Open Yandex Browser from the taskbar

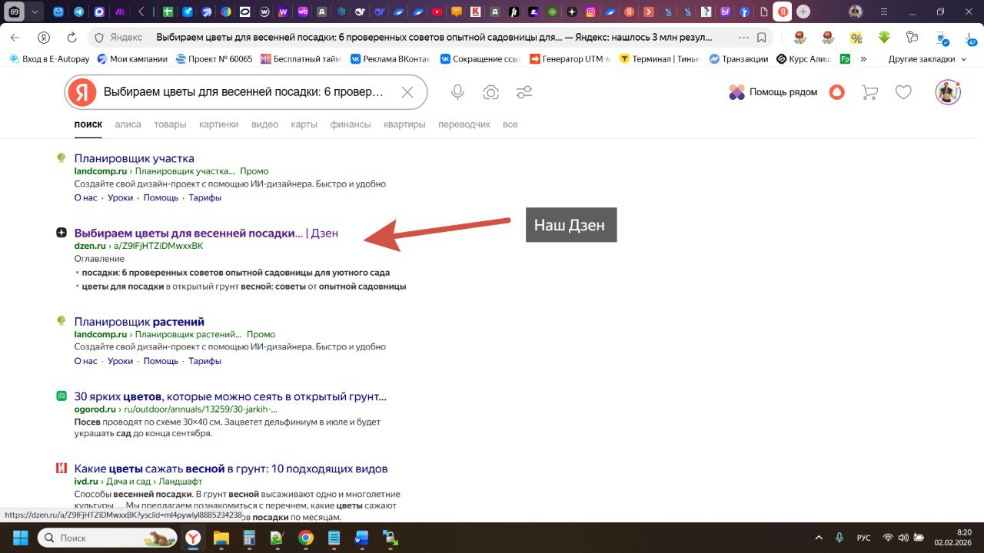point(192,538)
